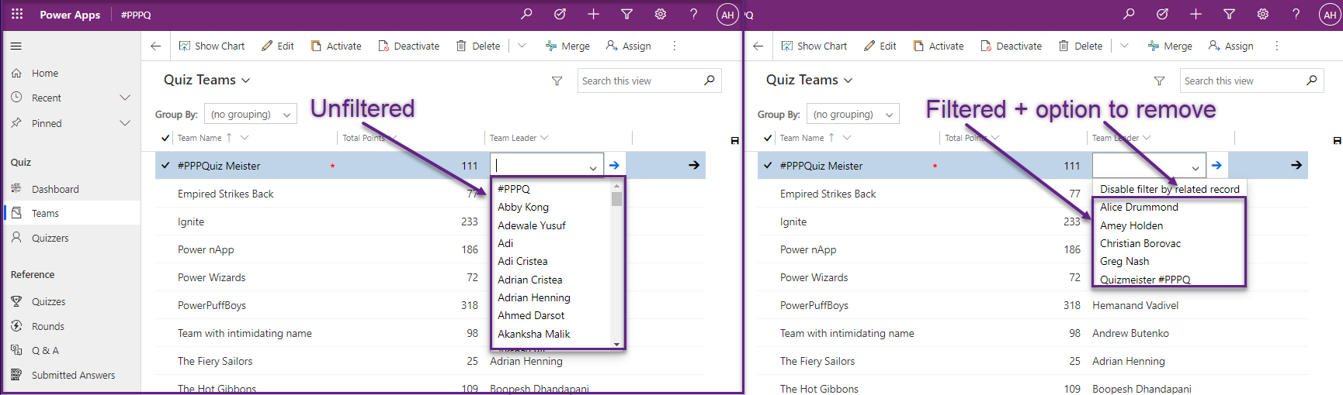Expand the Pinned section in sidebar
The height and width of the screenshot is (395, 1343).
click(x=125, y=123)
